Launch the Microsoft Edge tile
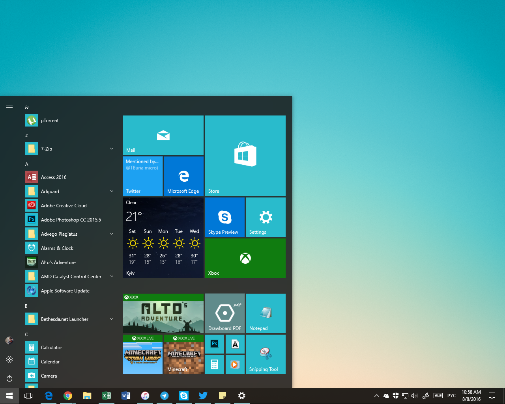Viewport: 505px width, 404px height. (184, 176)
